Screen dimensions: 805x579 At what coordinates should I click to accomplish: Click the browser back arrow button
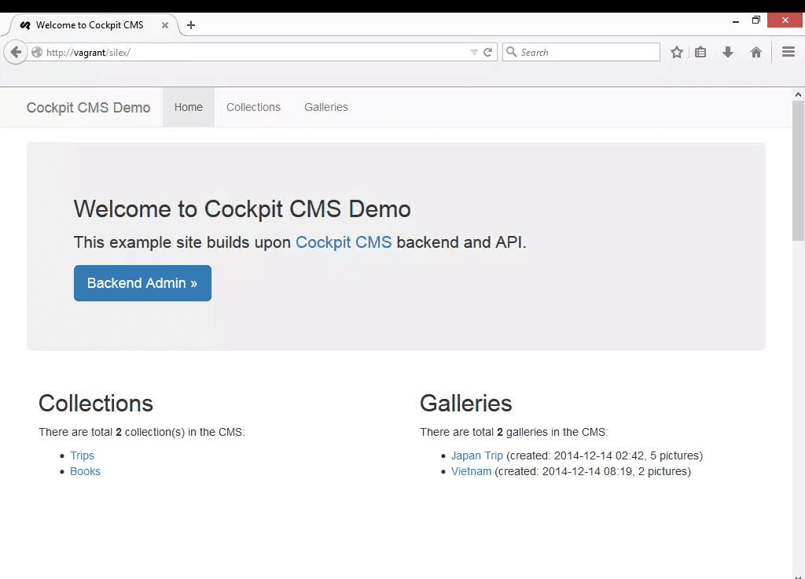click(x=16, y=53)
